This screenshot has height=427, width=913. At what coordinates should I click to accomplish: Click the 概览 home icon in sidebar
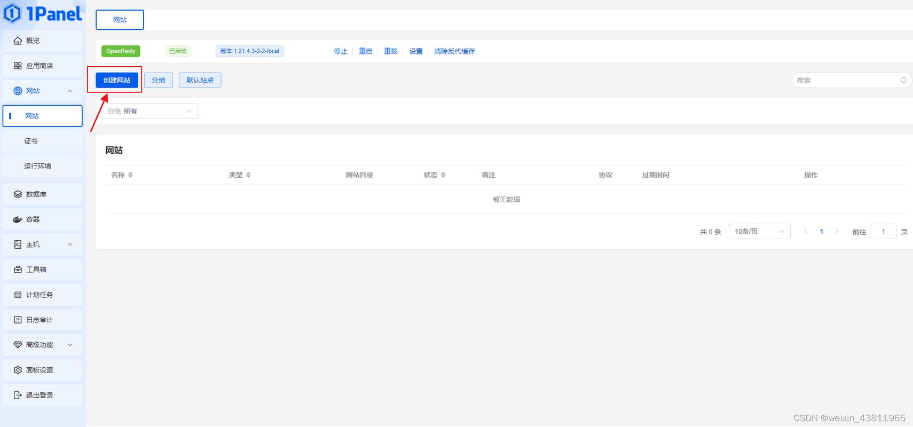click(x=18, y=41)
